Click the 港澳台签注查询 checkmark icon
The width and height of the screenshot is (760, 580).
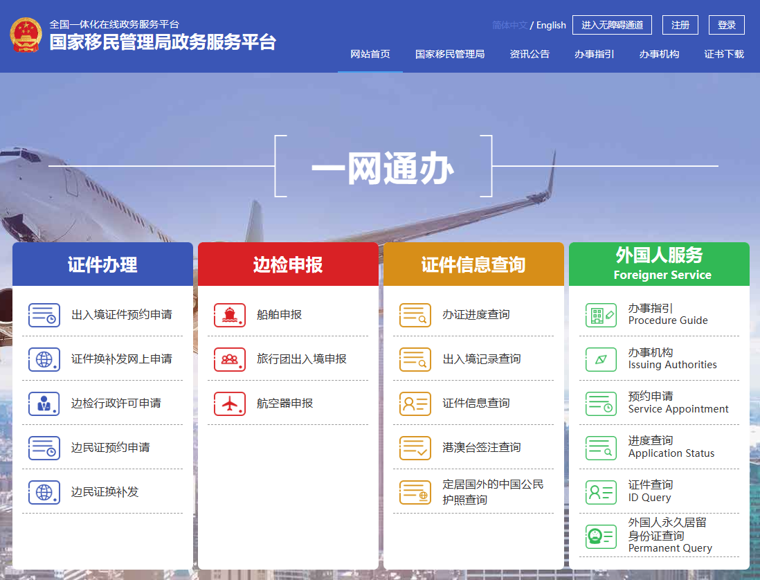(x=415, y=448)
